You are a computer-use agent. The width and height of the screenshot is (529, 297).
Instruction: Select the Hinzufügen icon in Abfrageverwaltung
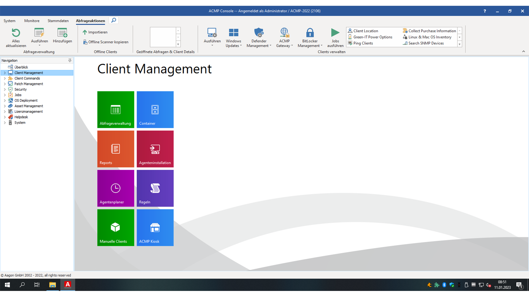[x=62, y=35]
